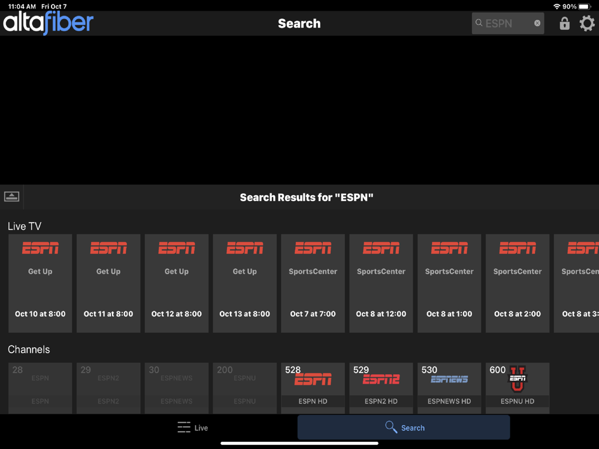
Task: Tap the battery indicator in status bar
Action: 585,7
